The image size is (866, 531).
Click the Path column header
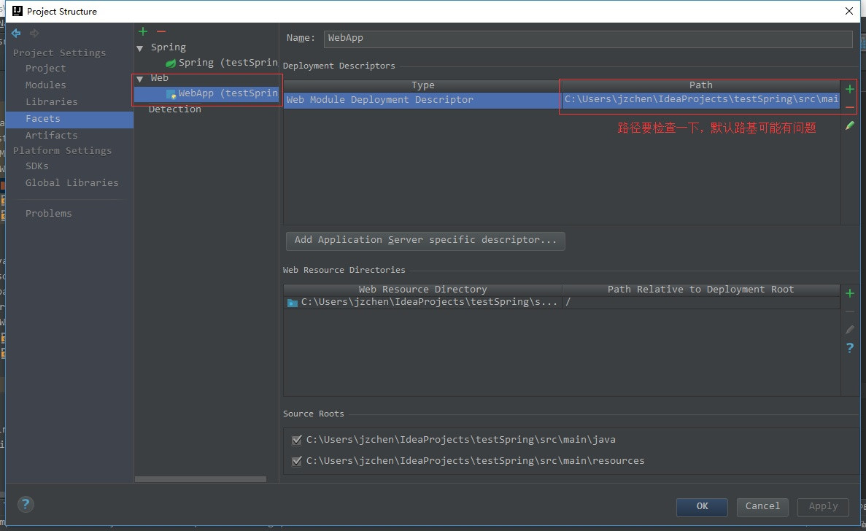click(701, 85)
